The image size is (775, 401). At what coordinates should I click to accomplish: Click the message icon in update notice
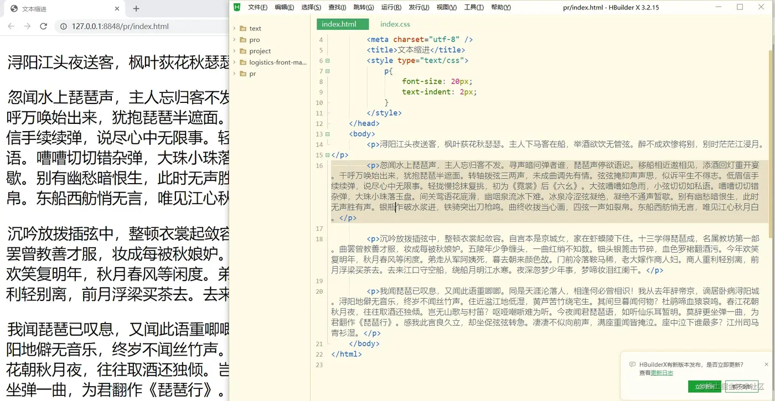click(x=632, y=365)
